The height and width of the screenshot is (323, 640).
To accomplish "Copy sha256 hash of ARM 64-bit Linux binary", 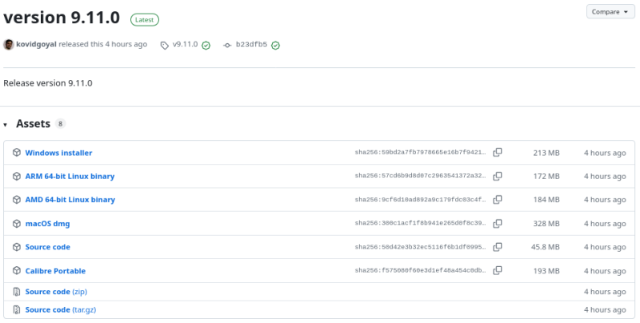I will click(x=497, y=176).
